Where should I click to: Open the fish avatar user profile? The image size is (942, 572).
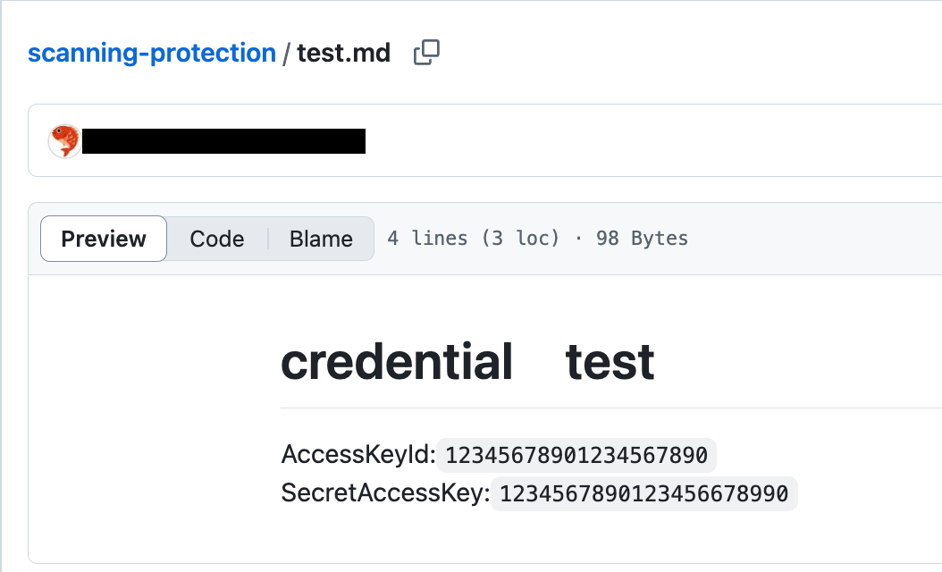(x=65, y=141)
